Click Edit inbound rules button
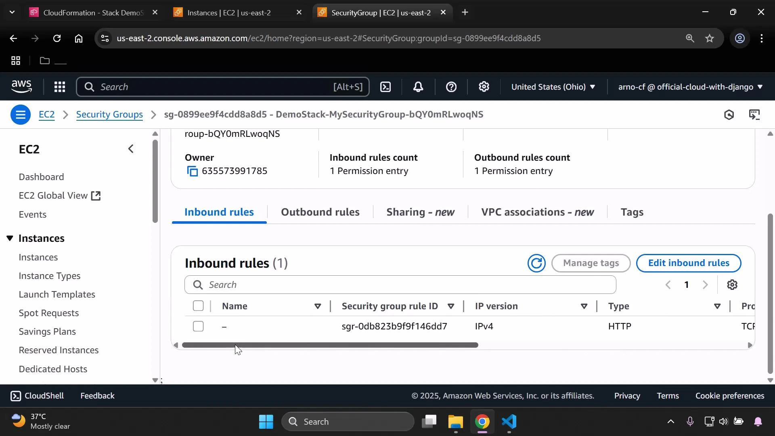Image resolution: width=775 pixels, height=436 pixels. pos(688,263)
